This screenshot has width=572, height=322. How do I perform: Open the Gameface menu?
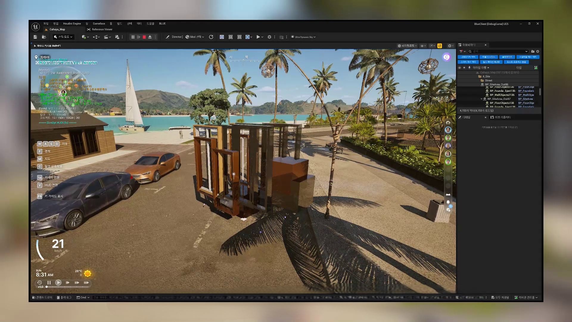(99, 24)
